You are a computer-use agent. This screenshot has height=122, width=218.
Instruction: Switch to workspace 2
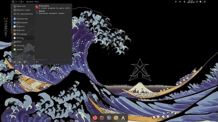[x=19, y=2]
